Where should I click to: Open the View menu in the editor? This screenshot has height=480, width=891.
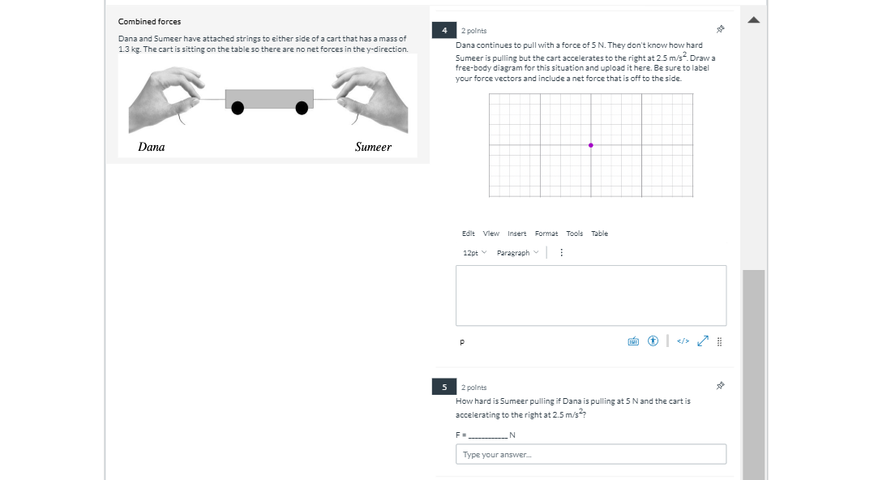490,233
